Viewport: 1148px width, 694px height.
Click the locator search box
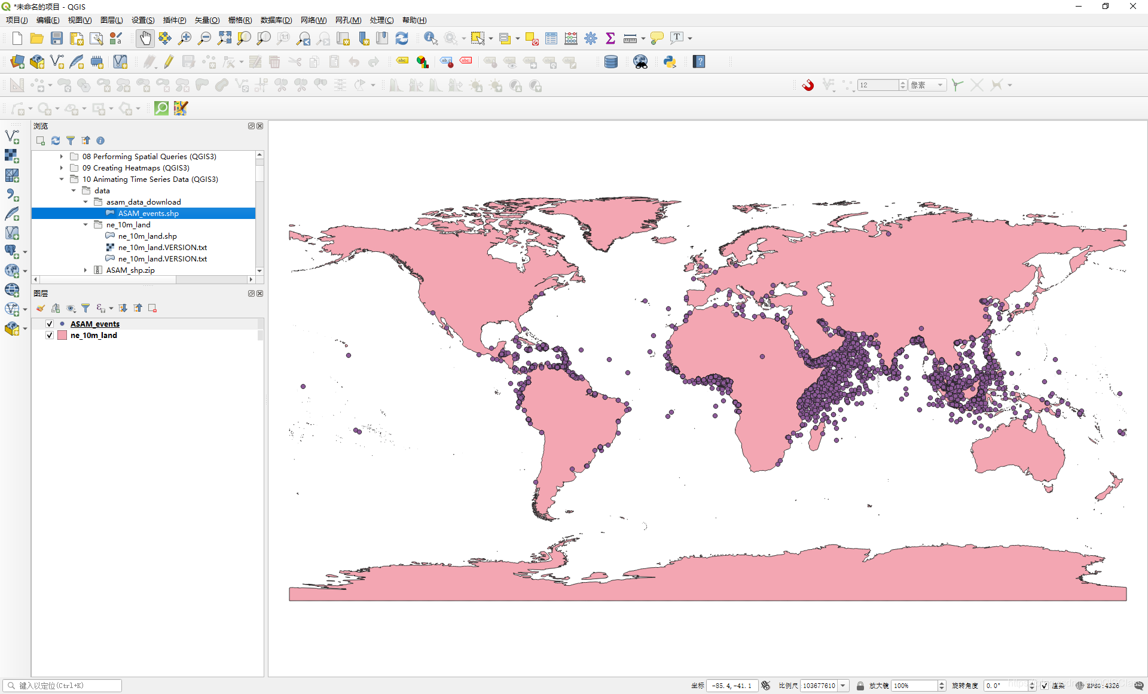(62, 686)
